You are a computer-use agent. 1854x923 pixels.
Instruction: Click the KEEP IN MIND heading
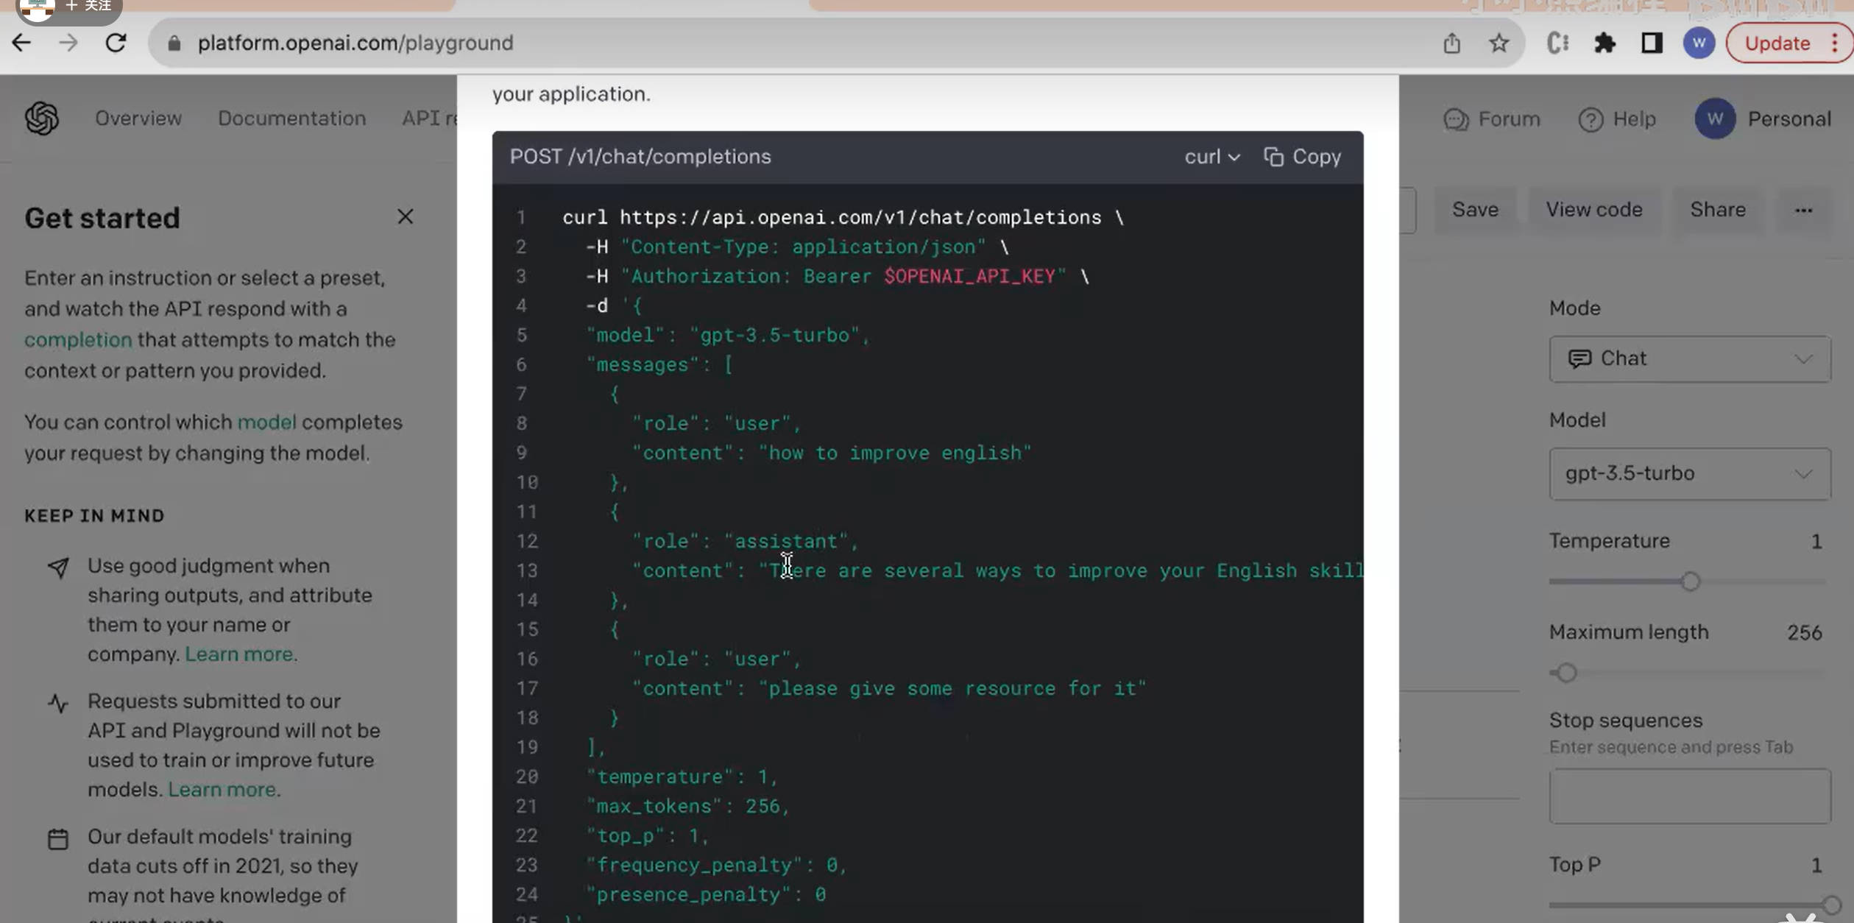[x=94, y=515]
